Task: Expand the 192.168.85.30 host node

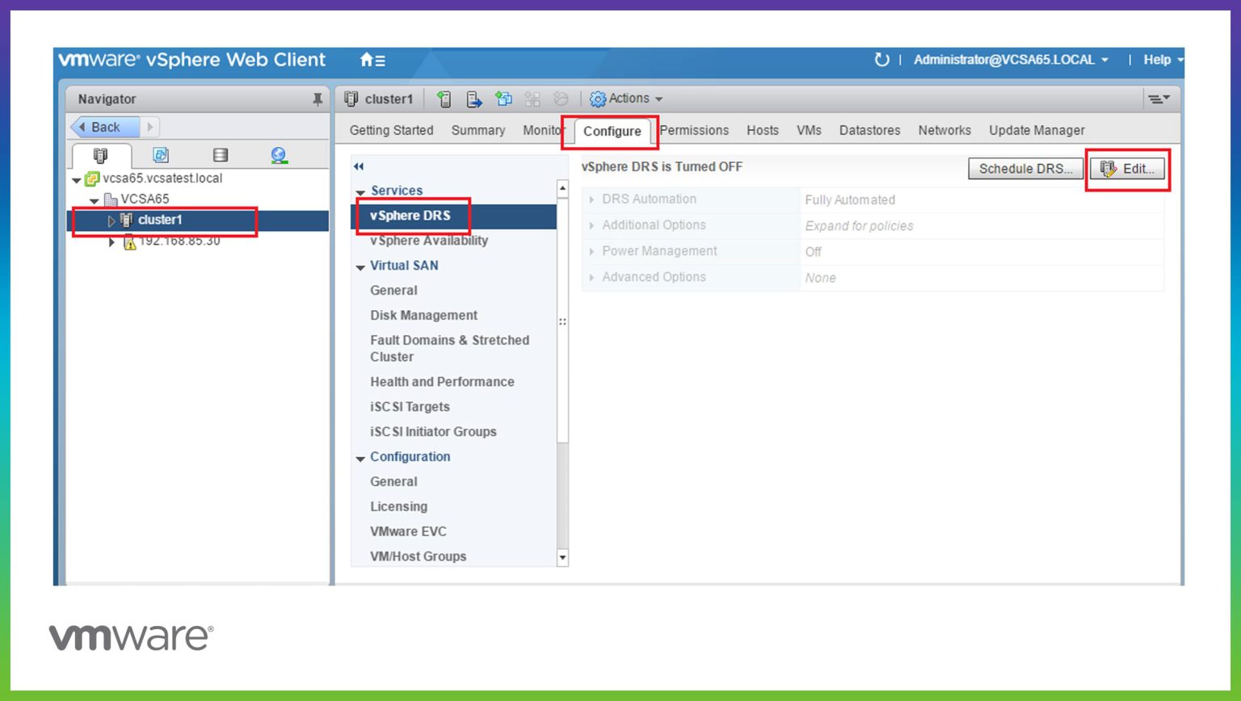Action: 111,241
